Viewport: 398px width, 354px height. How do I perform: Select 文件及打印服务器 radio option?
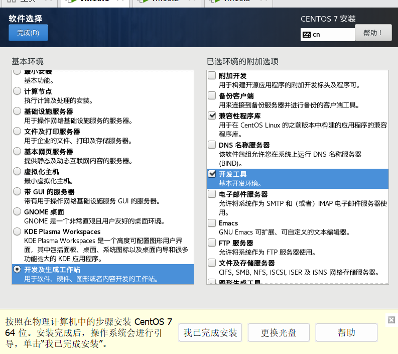coord(17,131)
